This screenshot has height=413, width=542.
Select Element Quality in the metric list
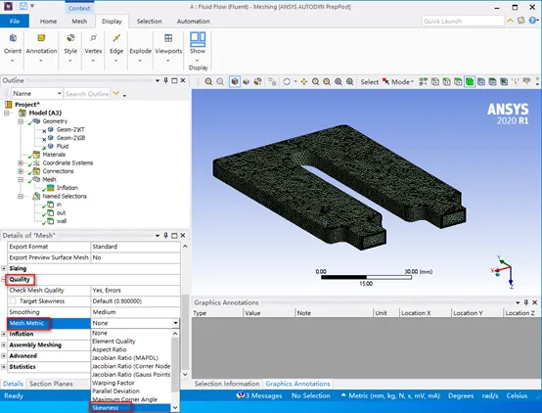click(131, 341)
